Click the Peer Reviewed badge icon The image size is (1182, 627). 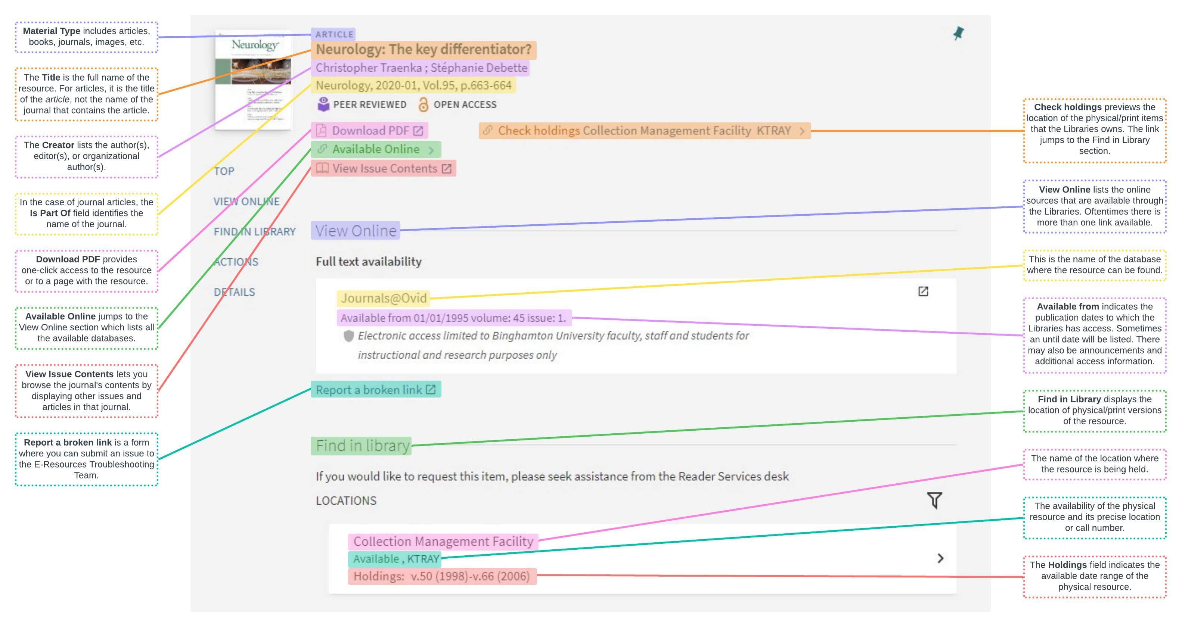pyautogui.click(x=323, y=104)
